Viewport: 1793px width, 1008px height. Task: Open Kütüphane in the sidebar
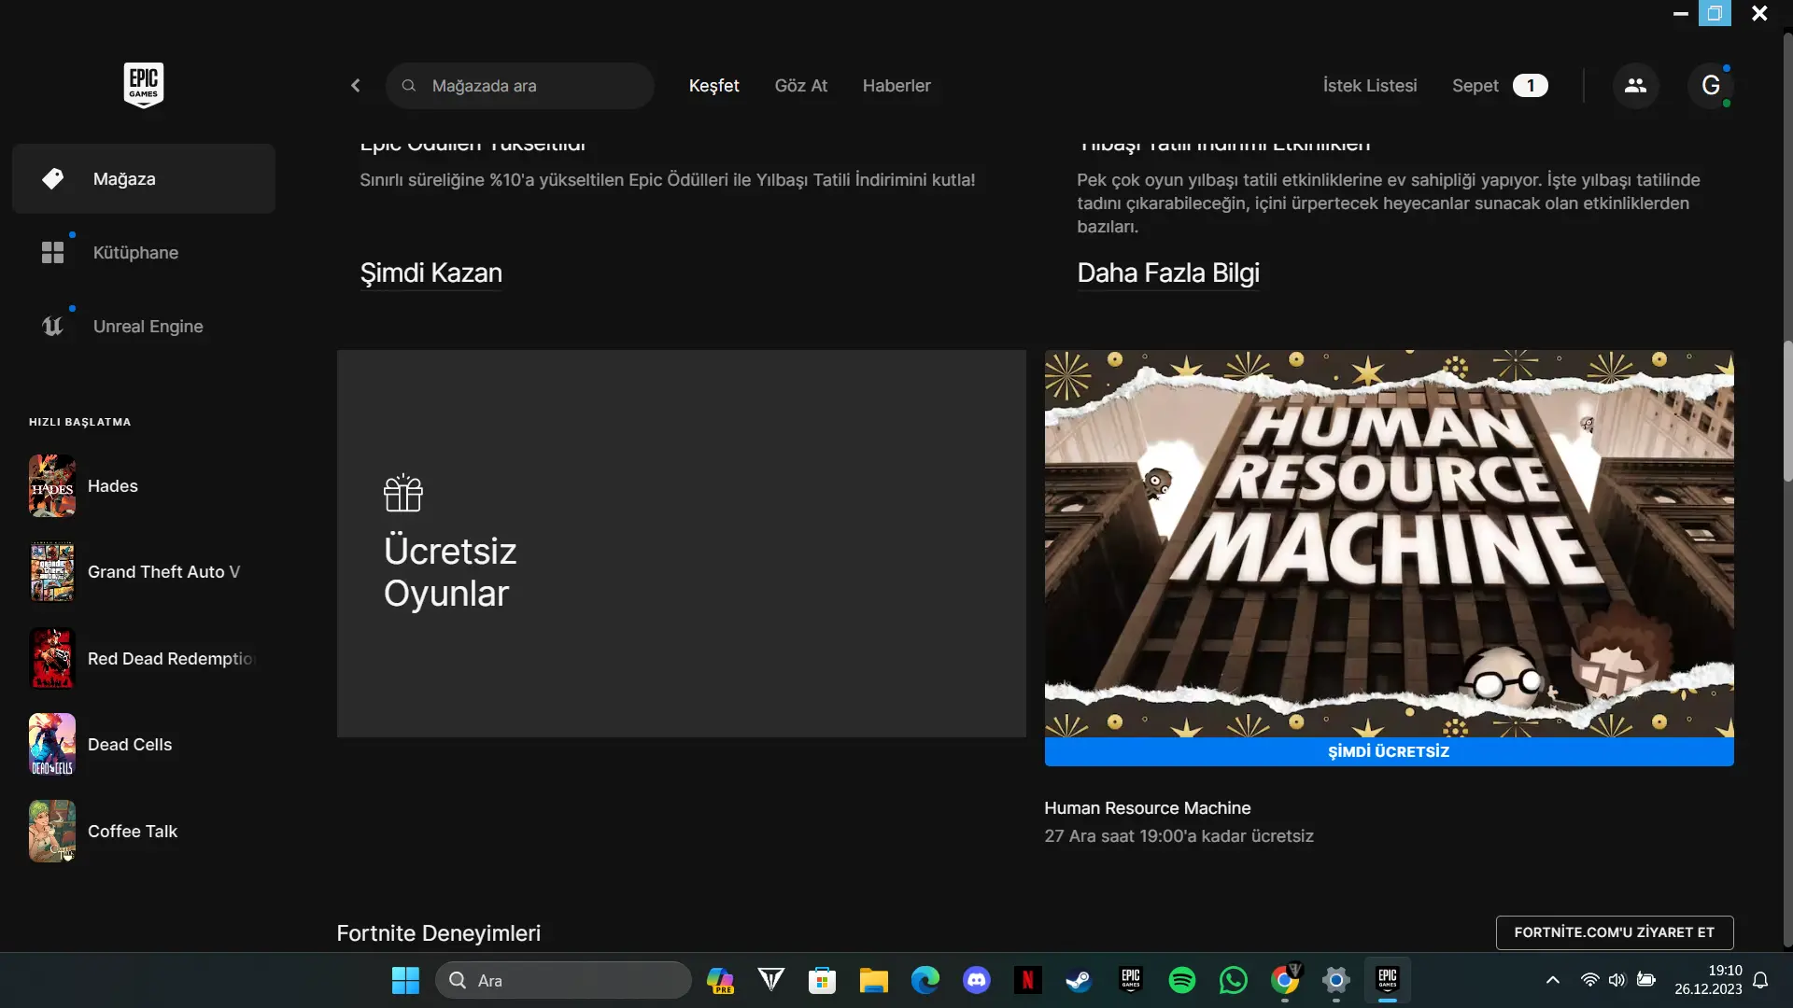pos(144,252)
